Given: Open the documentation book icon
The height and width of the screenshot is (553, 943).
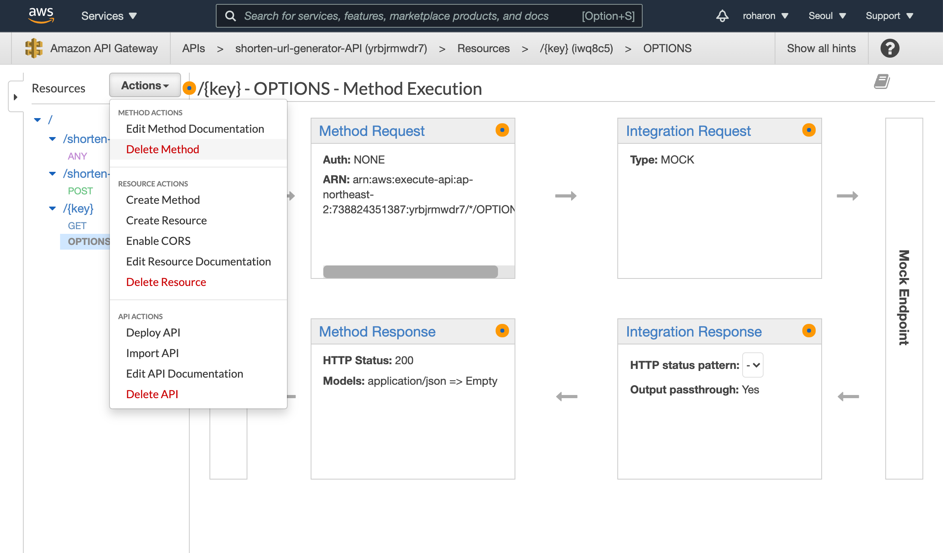Looking at the screenshot, I should 881,82.
